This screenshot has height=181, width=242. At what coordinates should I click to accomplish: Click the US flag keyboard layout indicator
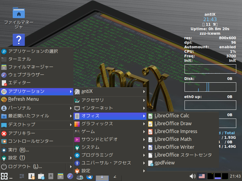point(202,176)
